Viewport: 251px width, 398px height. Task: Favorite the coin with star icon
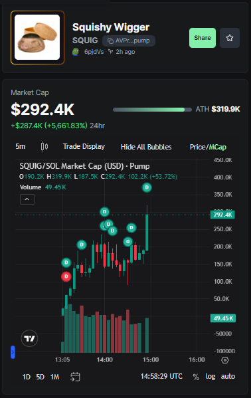230,38
